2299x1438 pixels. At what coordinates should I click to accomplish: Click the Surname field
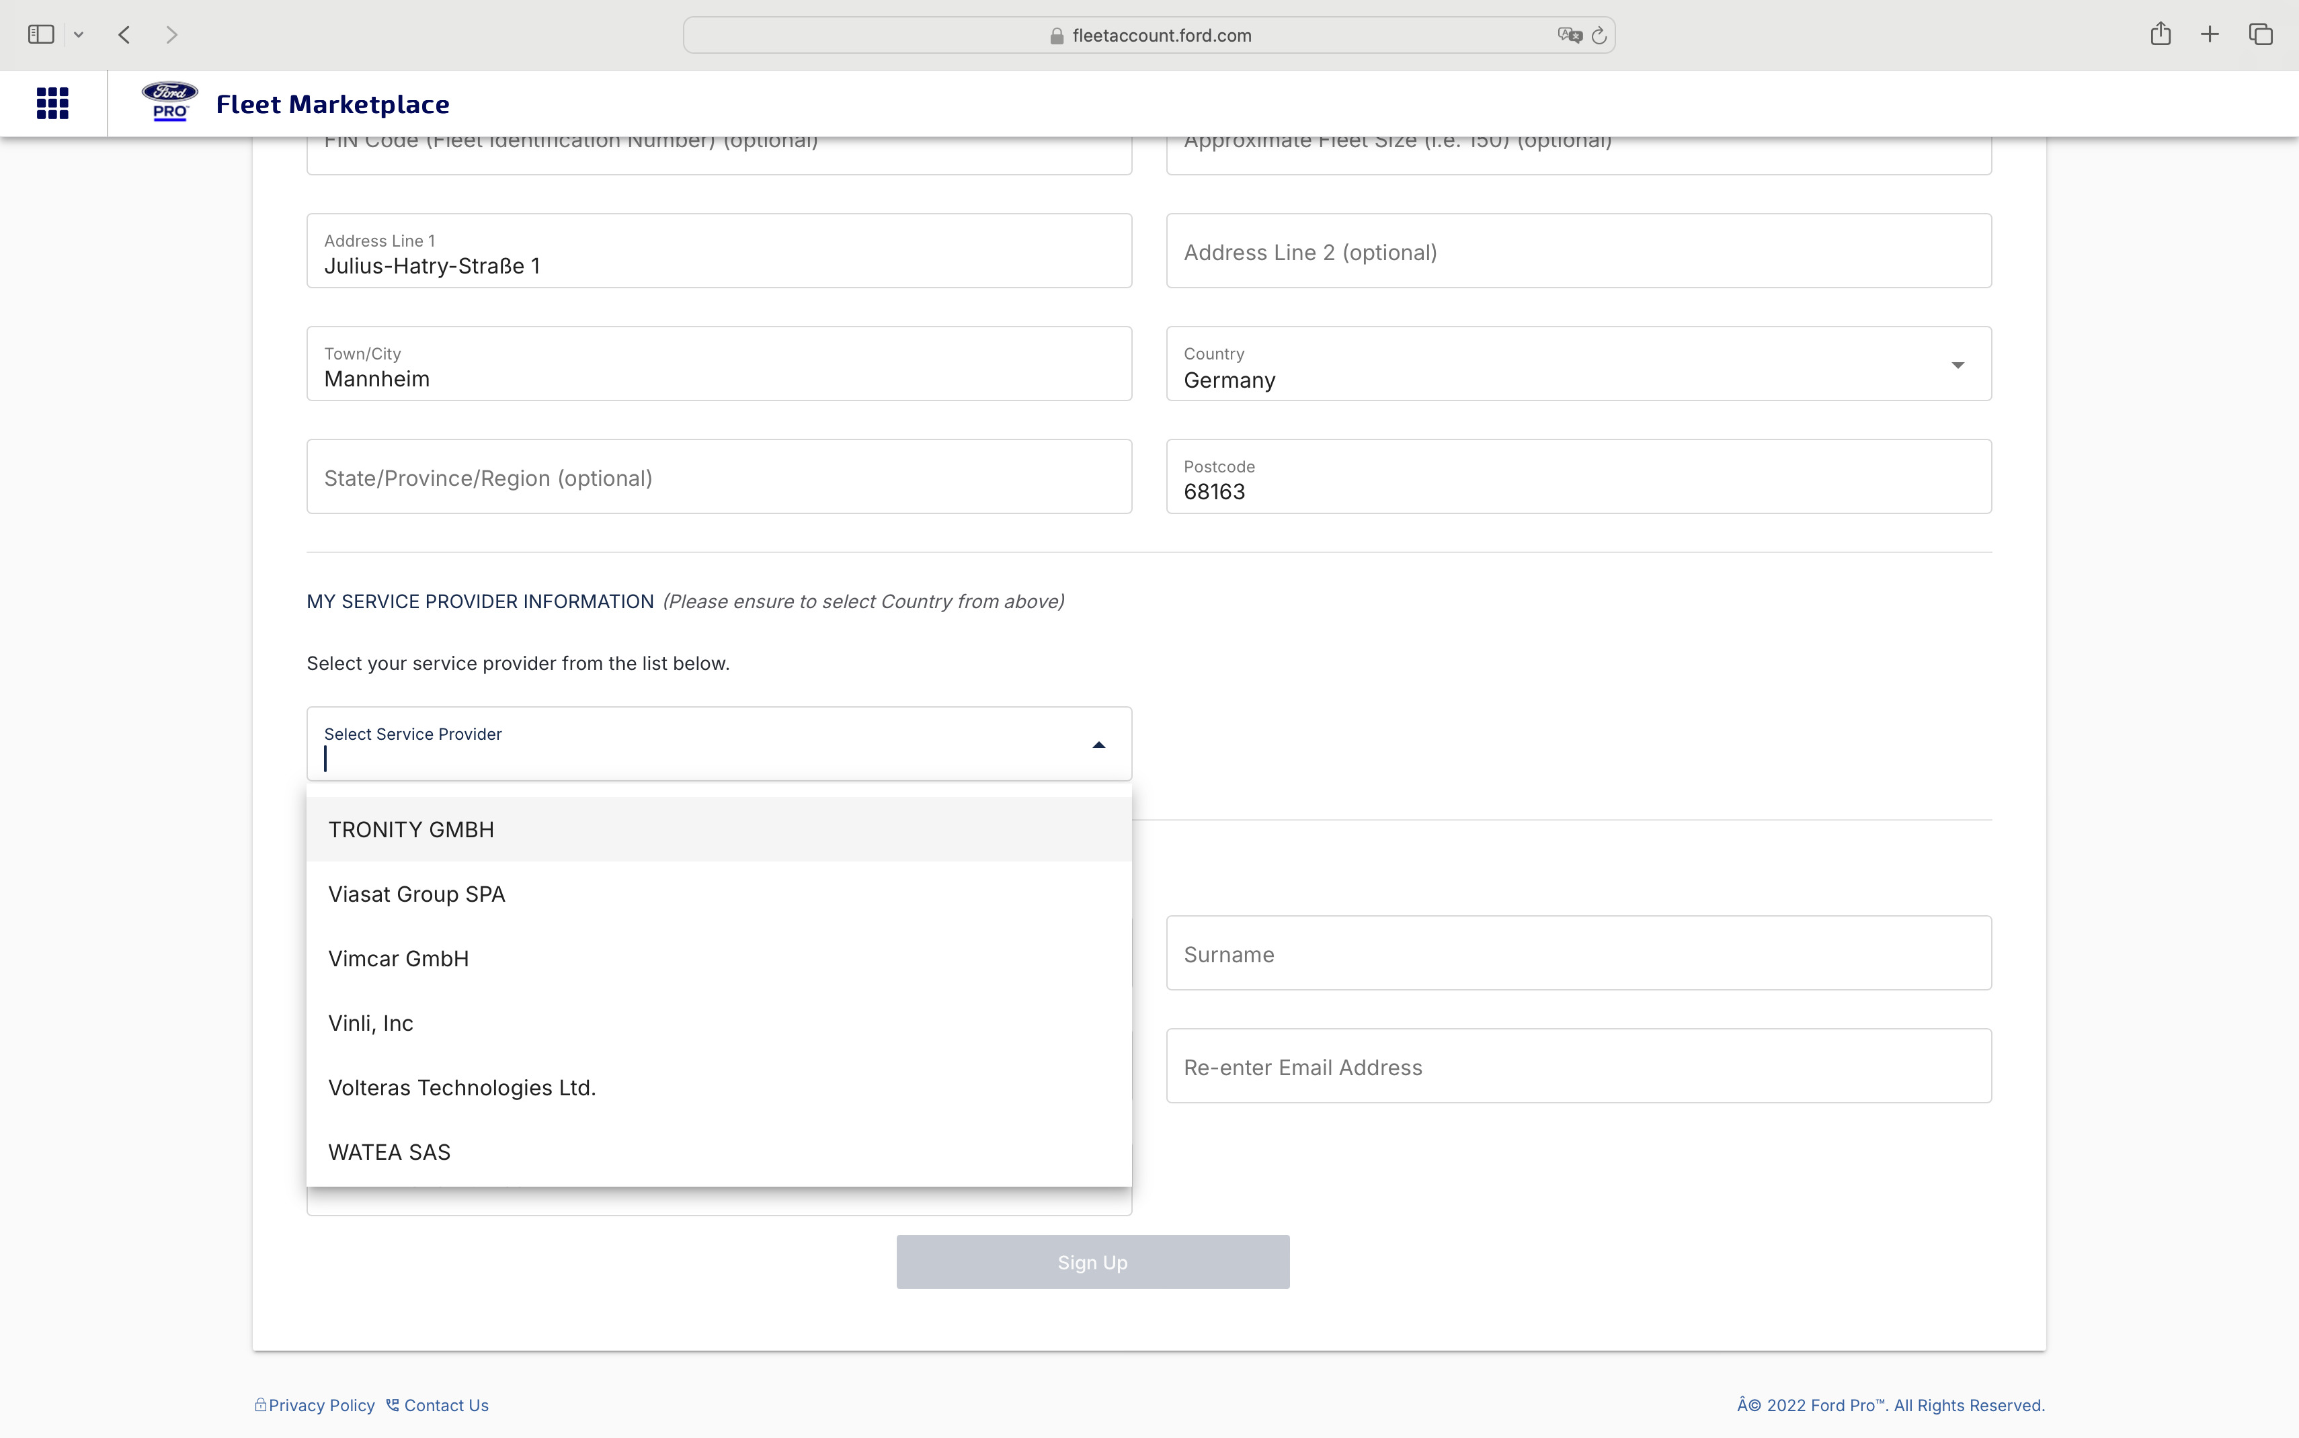point(1579,953)
